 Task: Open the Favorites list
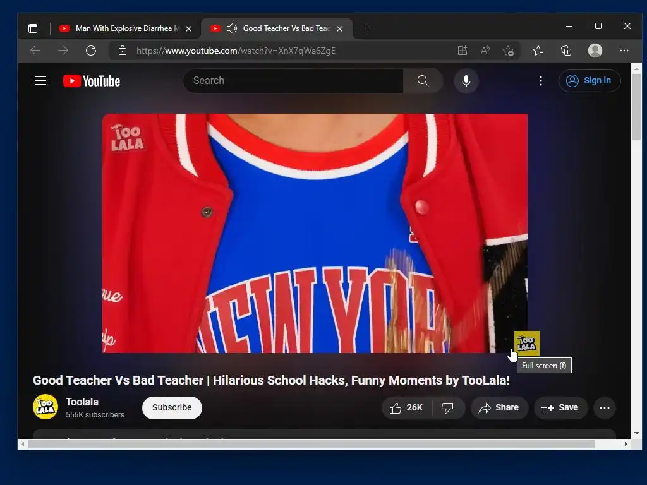(x=538, y=51)
